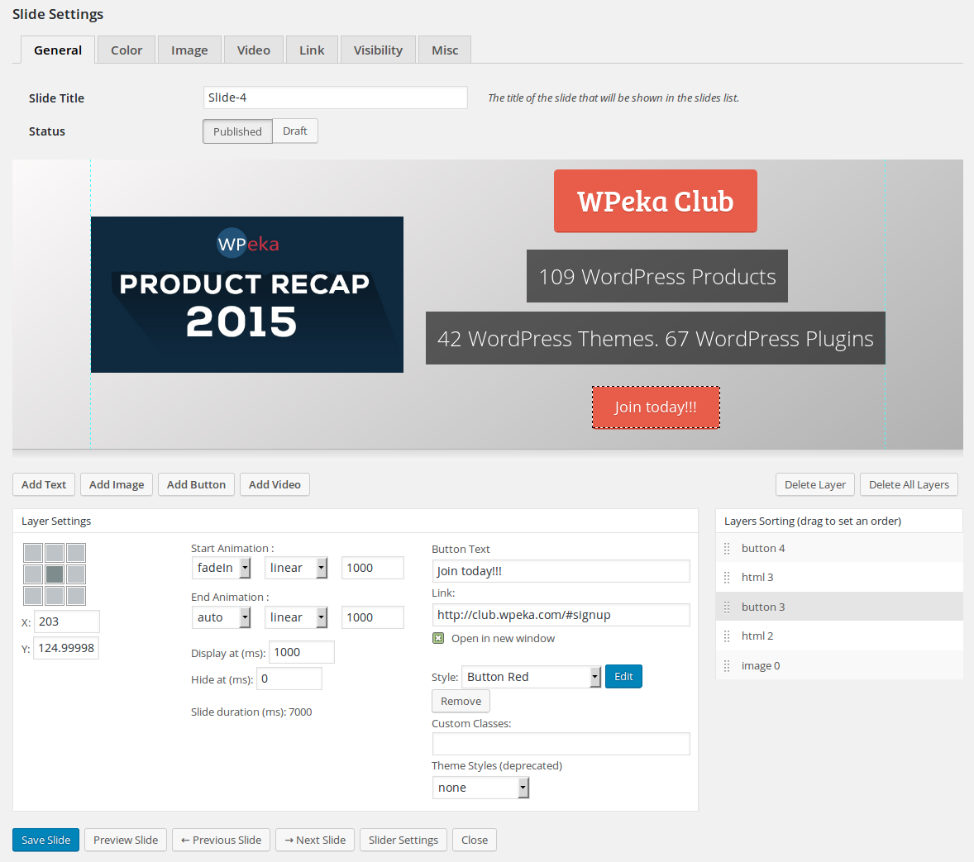974x862 pixels.
Task: Click drag handle beside html 2 layer
Action: click(727, 636)
